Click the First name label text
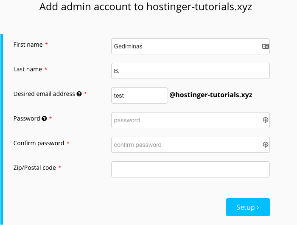297x225 pixels. (x=28, y=45)
